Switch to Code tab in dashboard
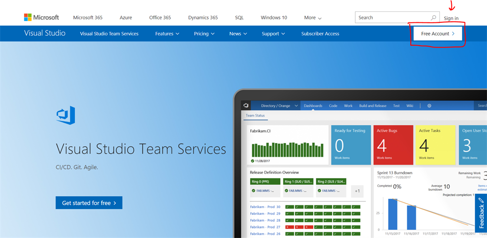 click(x=333, y=105)
